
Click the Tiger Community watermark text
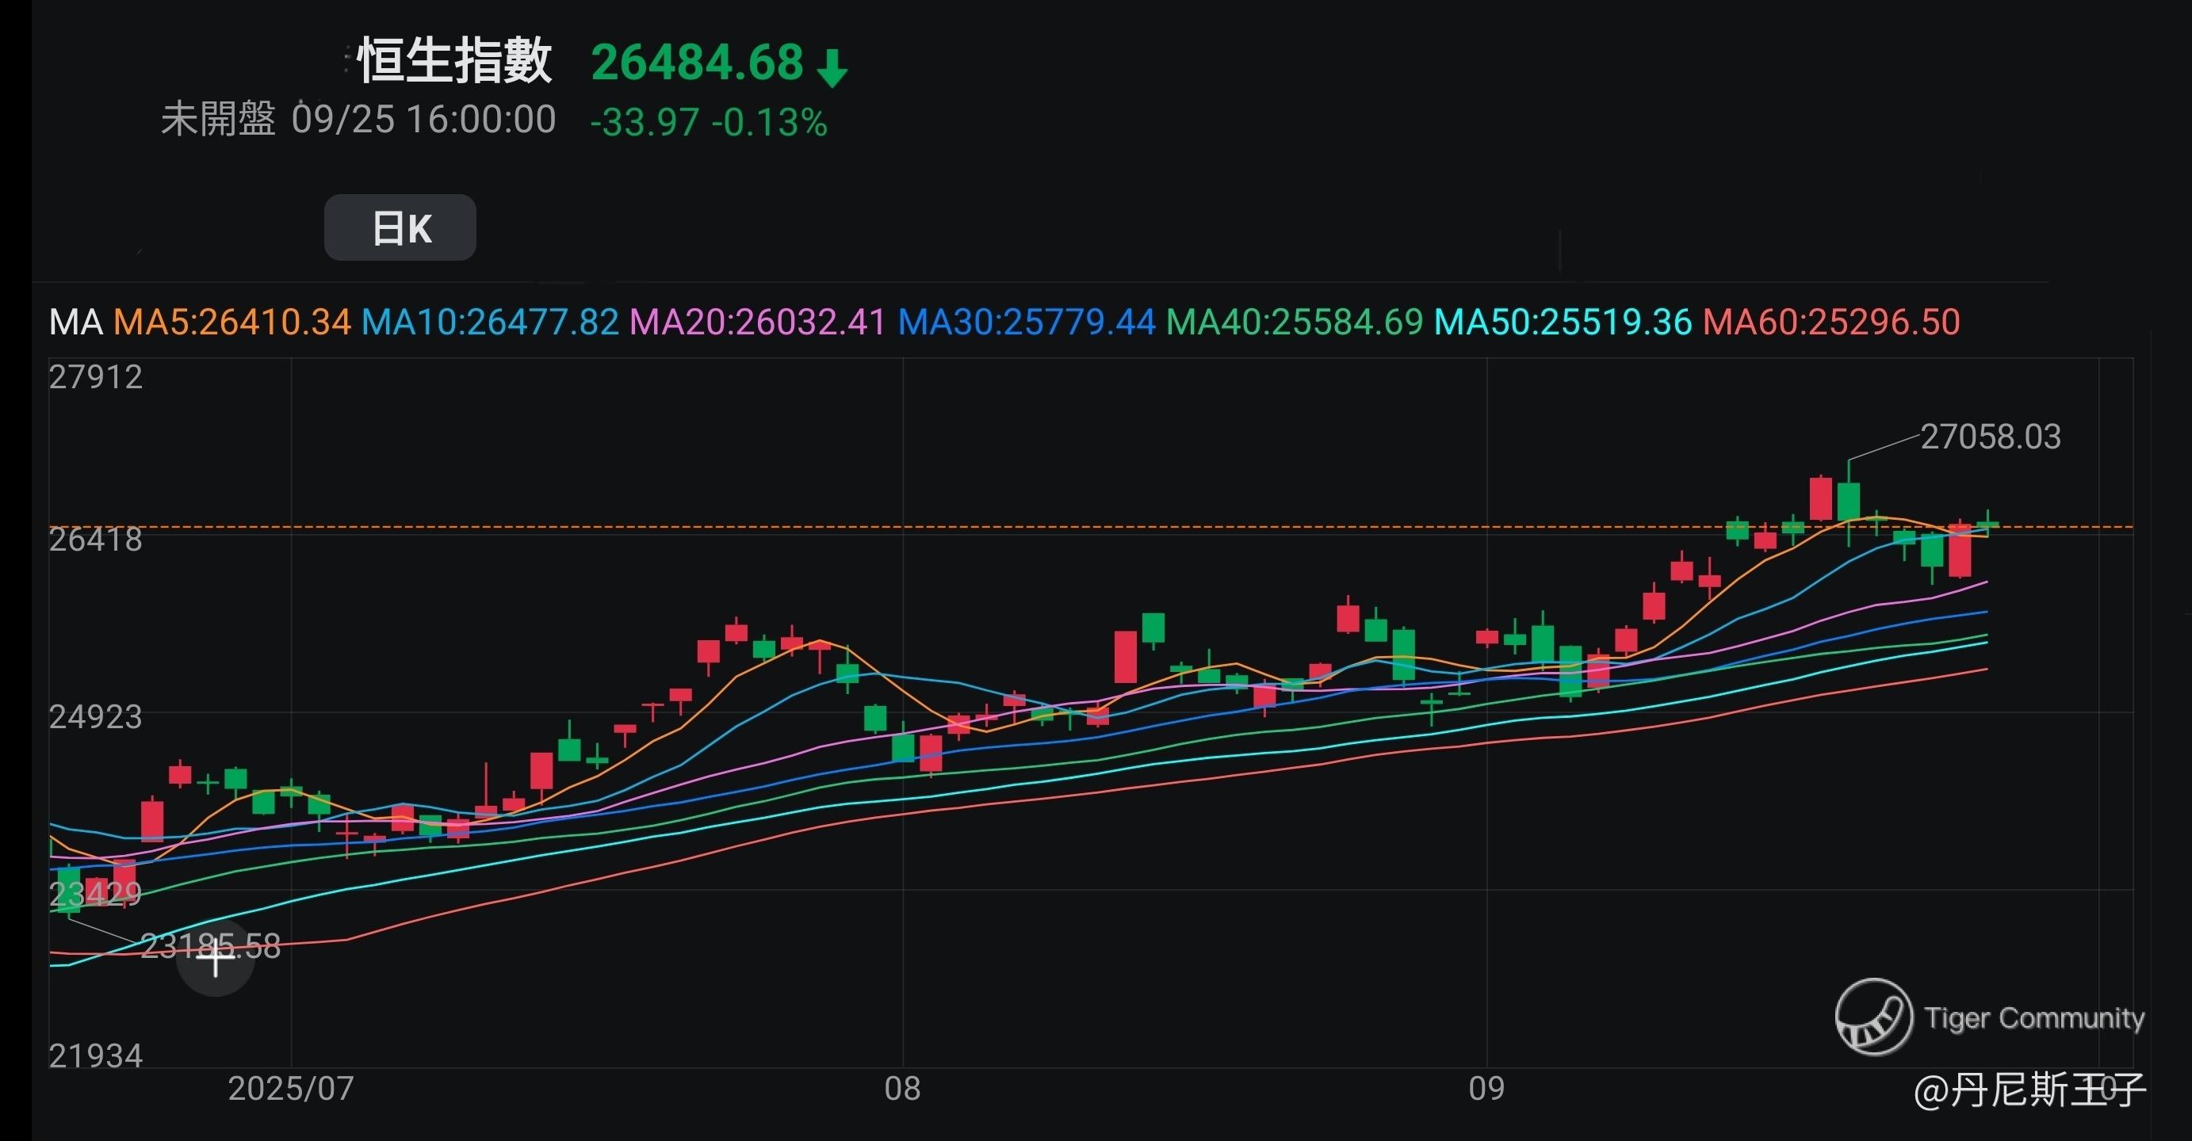pyautogui.click(x=2033, y=1017)
